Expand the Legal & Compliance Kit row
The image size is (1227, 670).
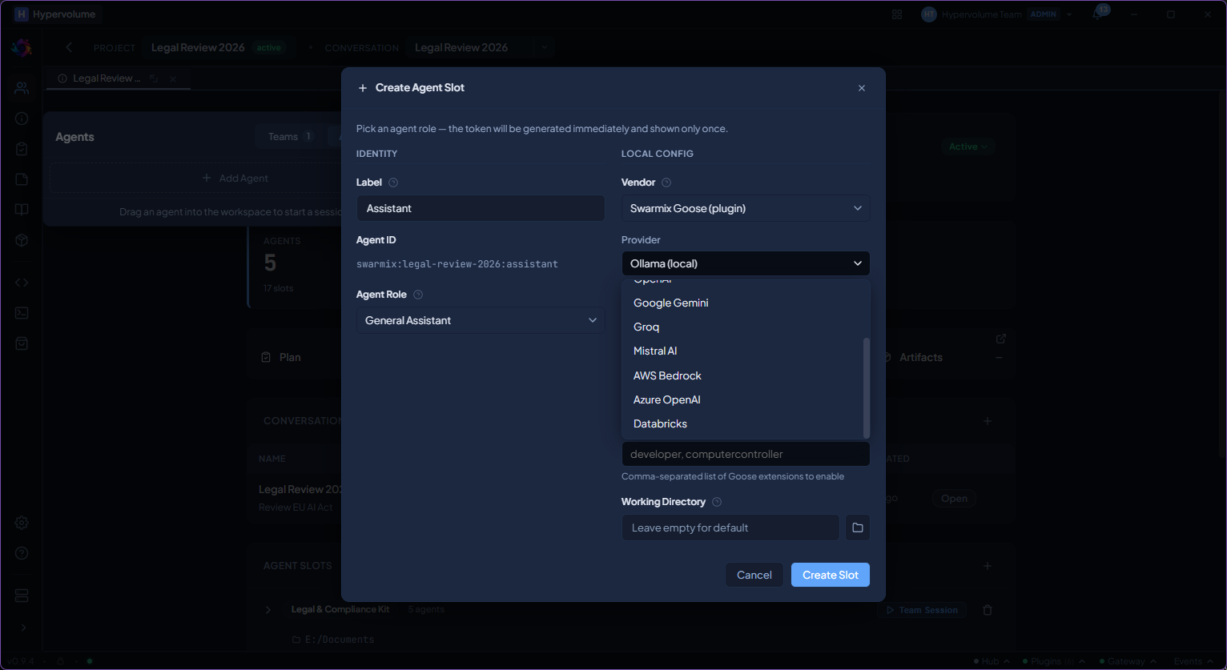(x=268, y=610)
